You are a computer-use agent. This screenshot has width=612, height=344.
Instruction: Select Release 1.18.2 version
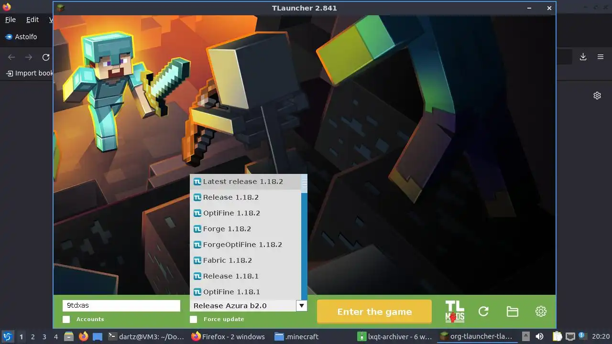pos(245,197)
